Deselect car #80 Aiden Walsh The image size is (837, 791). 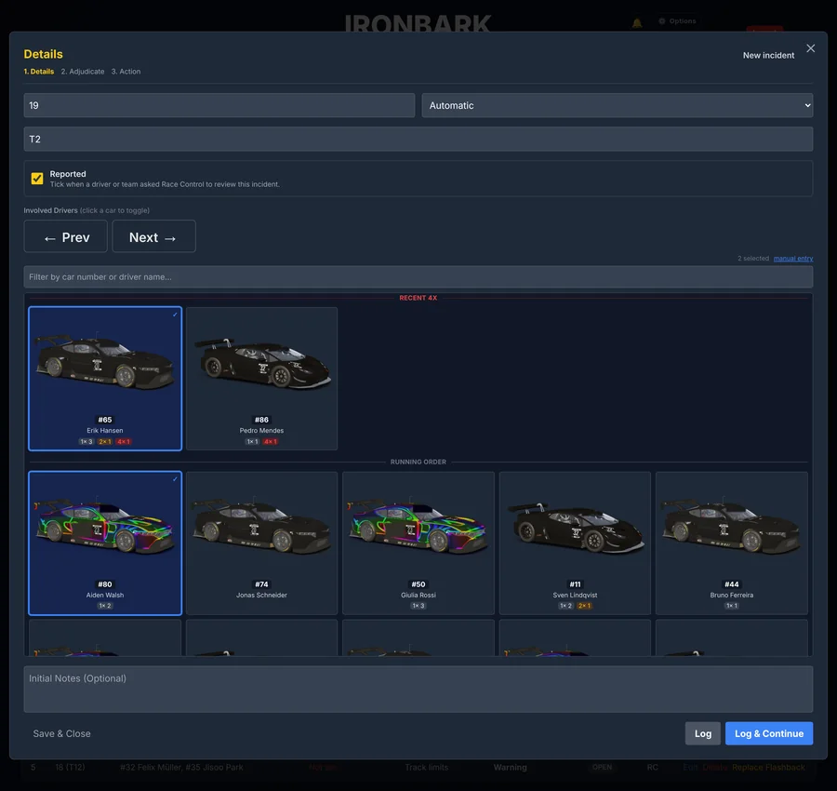(105, 543)
